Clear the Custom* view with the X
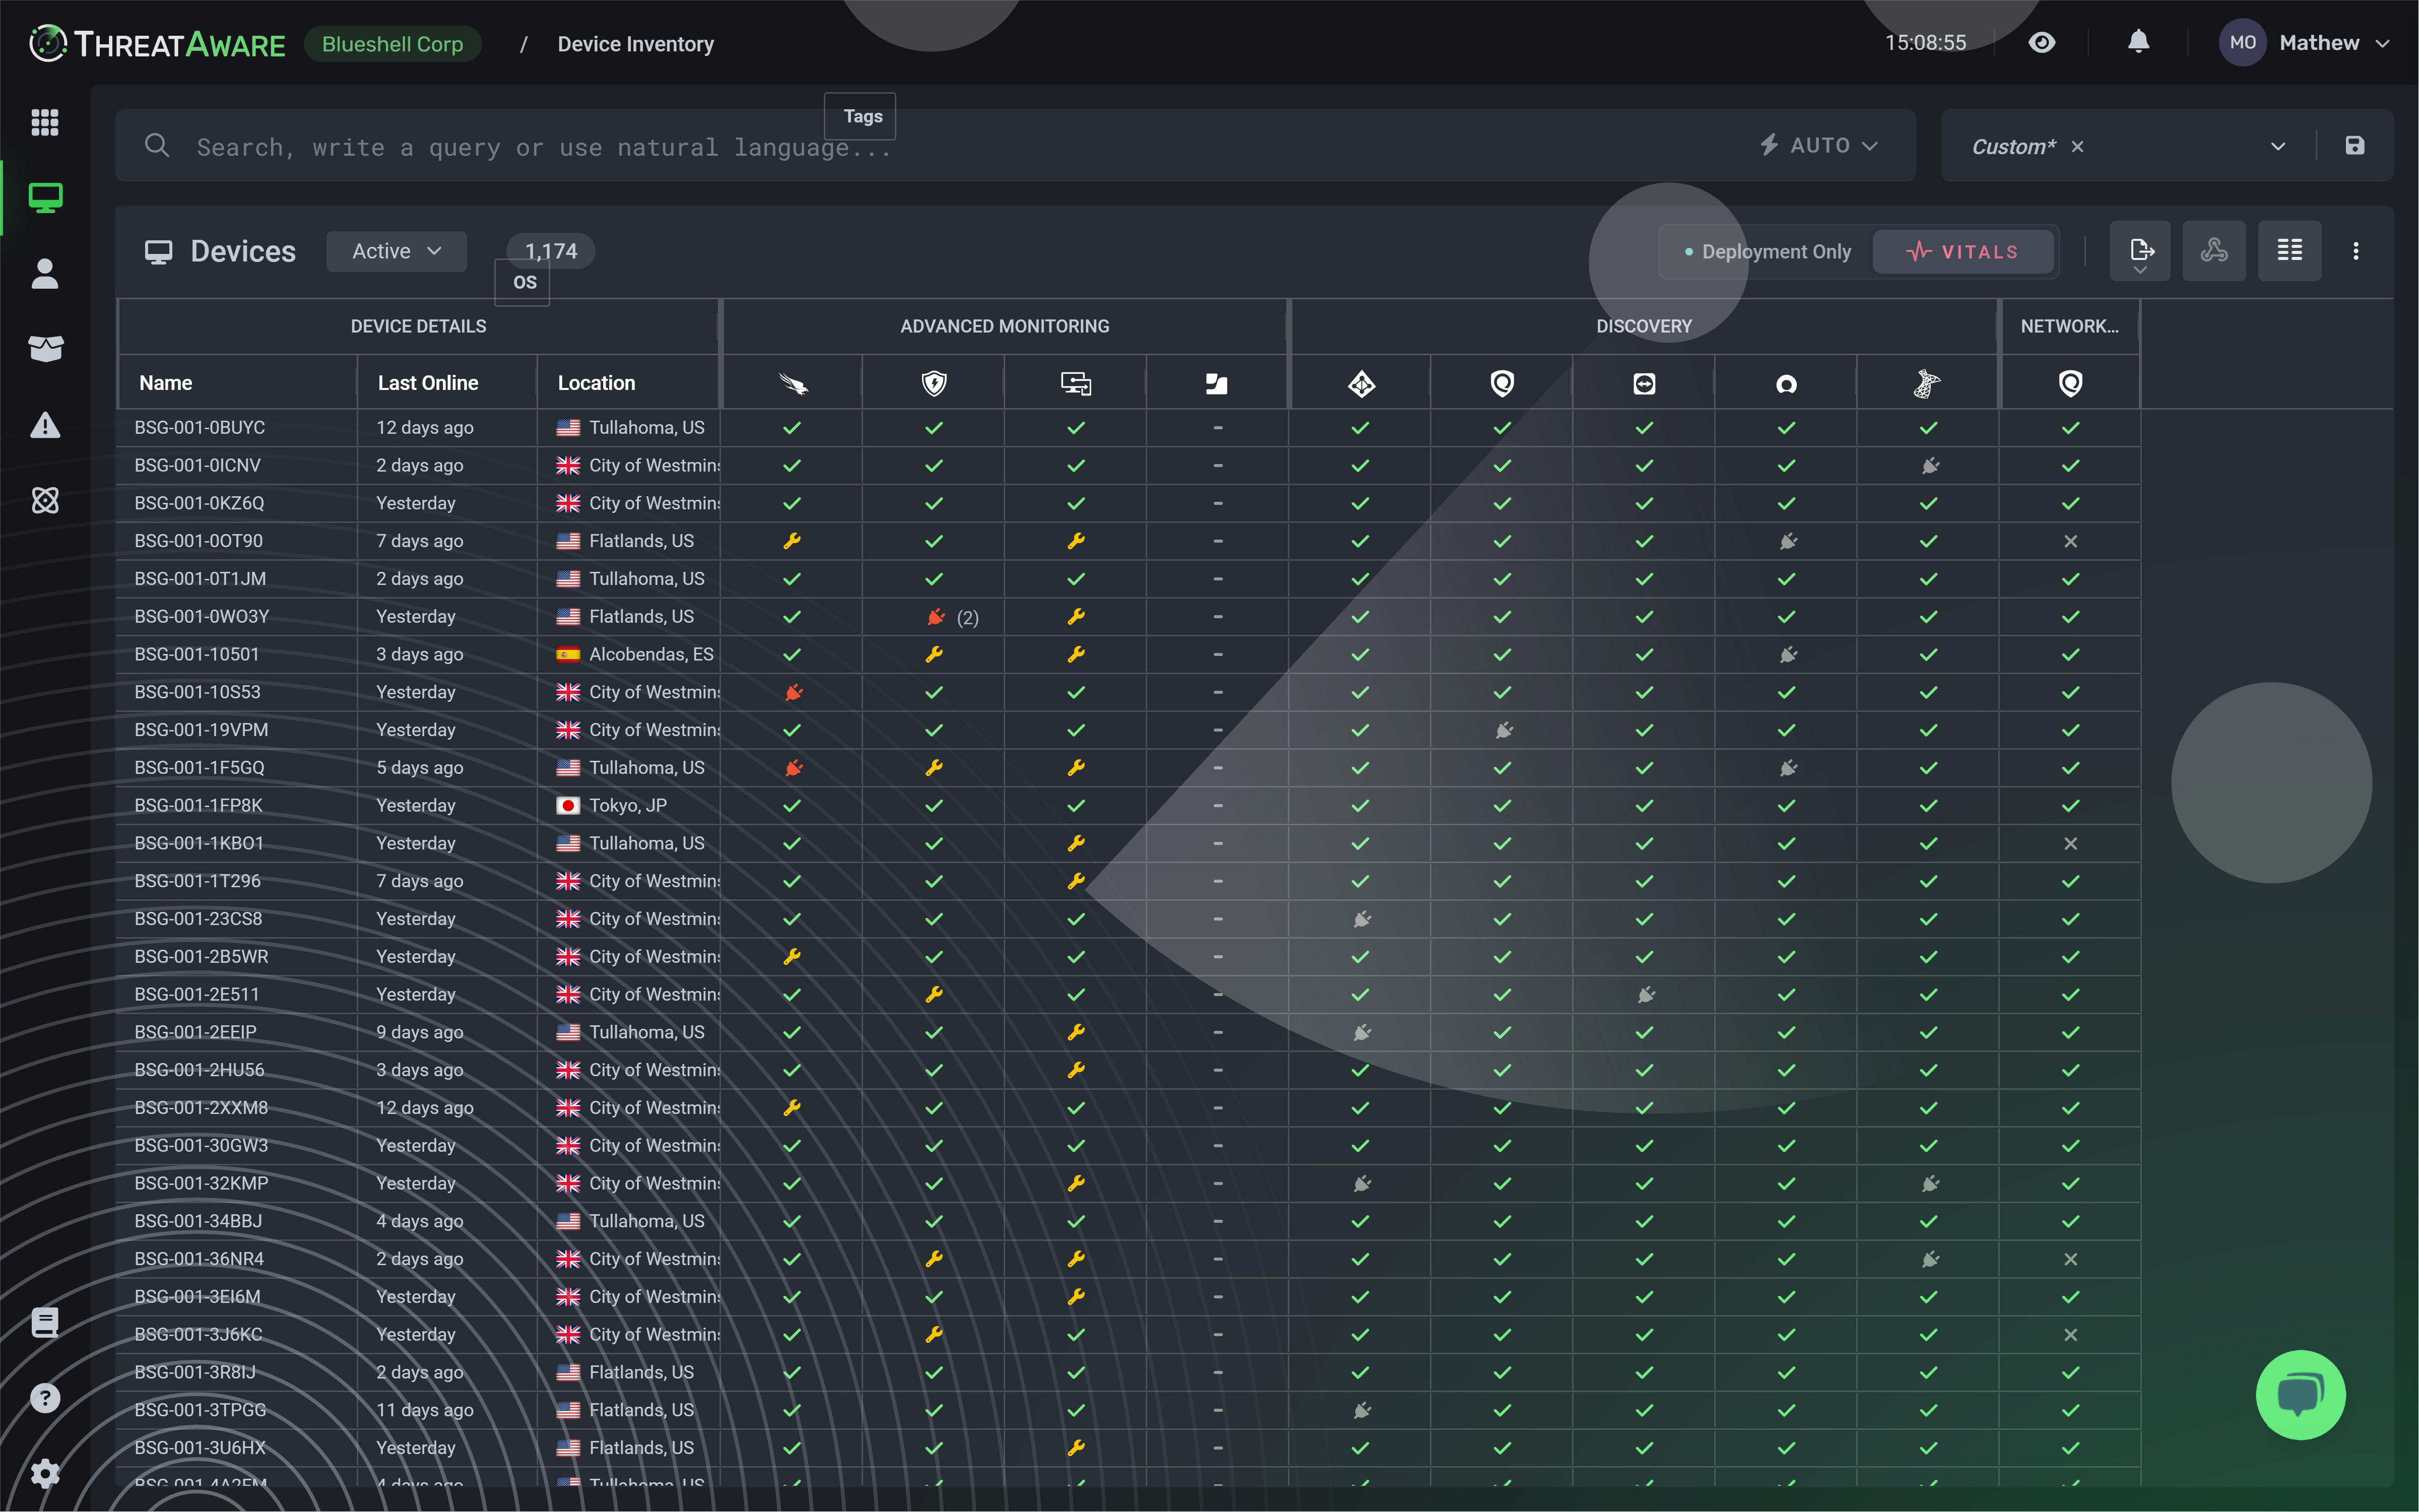This screenshot has height=1512, width=2419. (2077, 147)
